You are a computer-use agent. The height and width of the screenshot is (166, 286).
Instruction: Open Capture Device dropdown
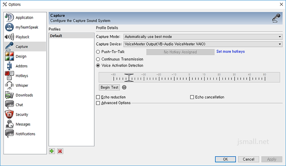point(203,44)
